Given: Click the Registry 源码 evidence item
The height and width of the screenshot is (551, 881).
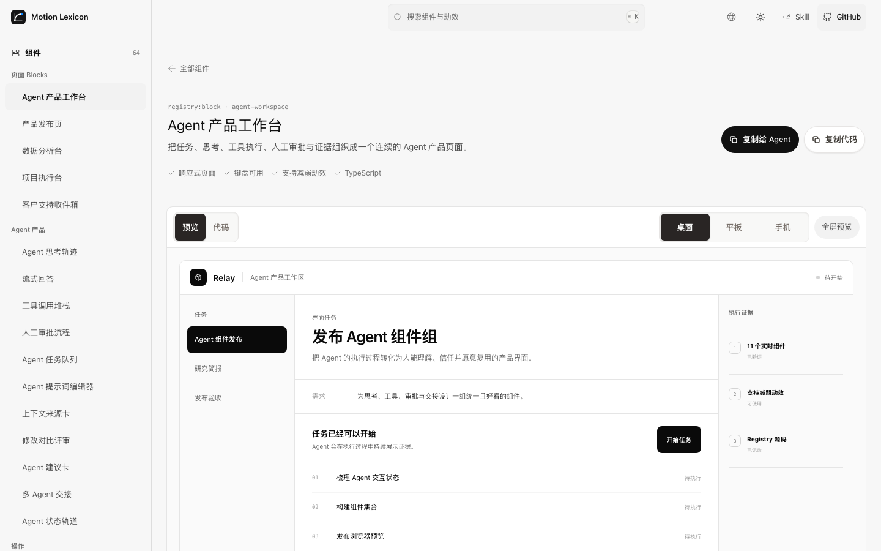Looking at the screenshot, I should coord(786,444).
